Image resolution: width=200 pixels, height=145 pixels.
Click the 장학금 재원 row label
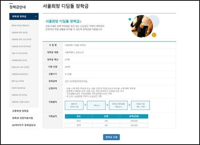pyautogui.click(x=53, y=52)
